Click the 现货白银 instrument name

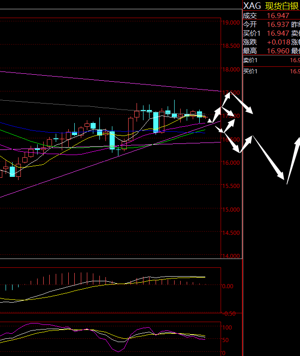[x=282, y=6]
